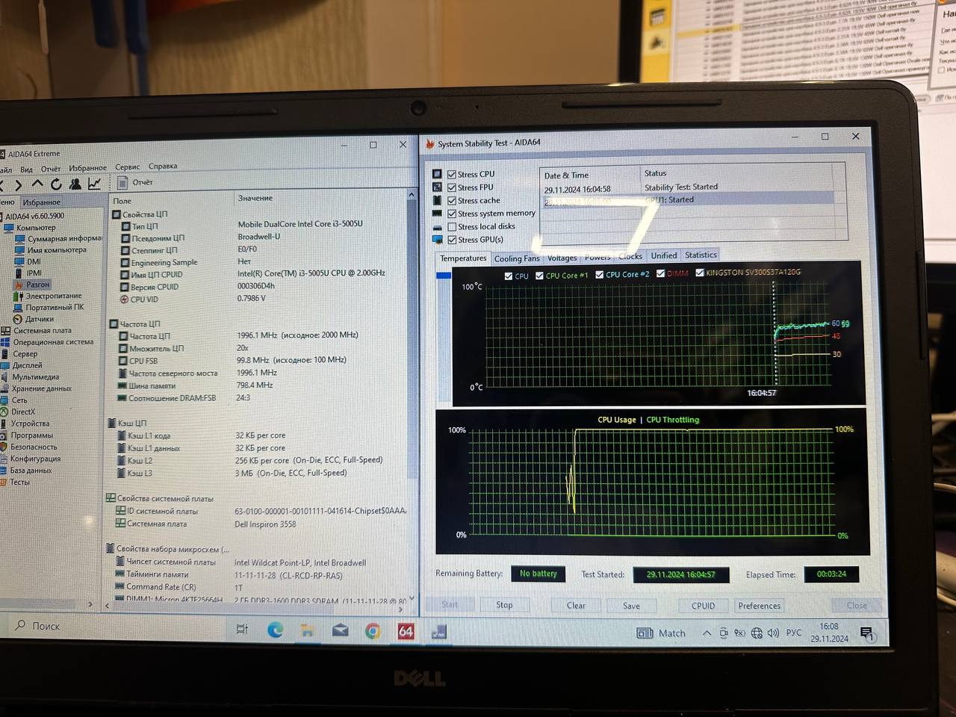Open the Сервис menu
The height and width of the screenshot is (717, 956).
pos(128,167)
